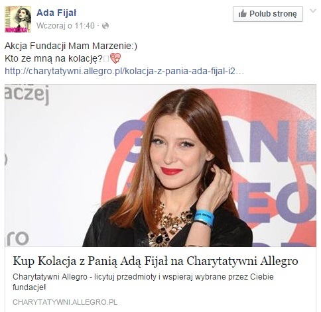
Task: Open the Ada Fijał profile picture thumbnail
Action: click(18, 19)
